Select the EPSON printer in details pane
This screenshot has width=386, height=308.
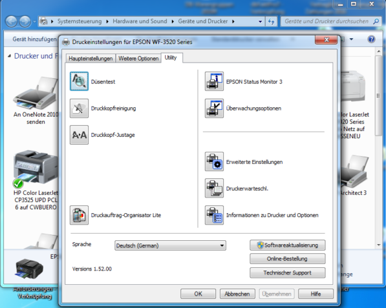pyautogui.click(x=29, y=269)
